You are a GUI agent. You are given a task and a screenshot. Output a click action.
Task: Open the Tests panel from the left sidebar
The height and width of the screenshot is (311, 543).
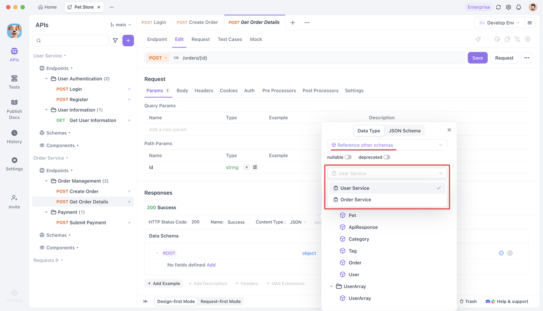pos(14,81)
